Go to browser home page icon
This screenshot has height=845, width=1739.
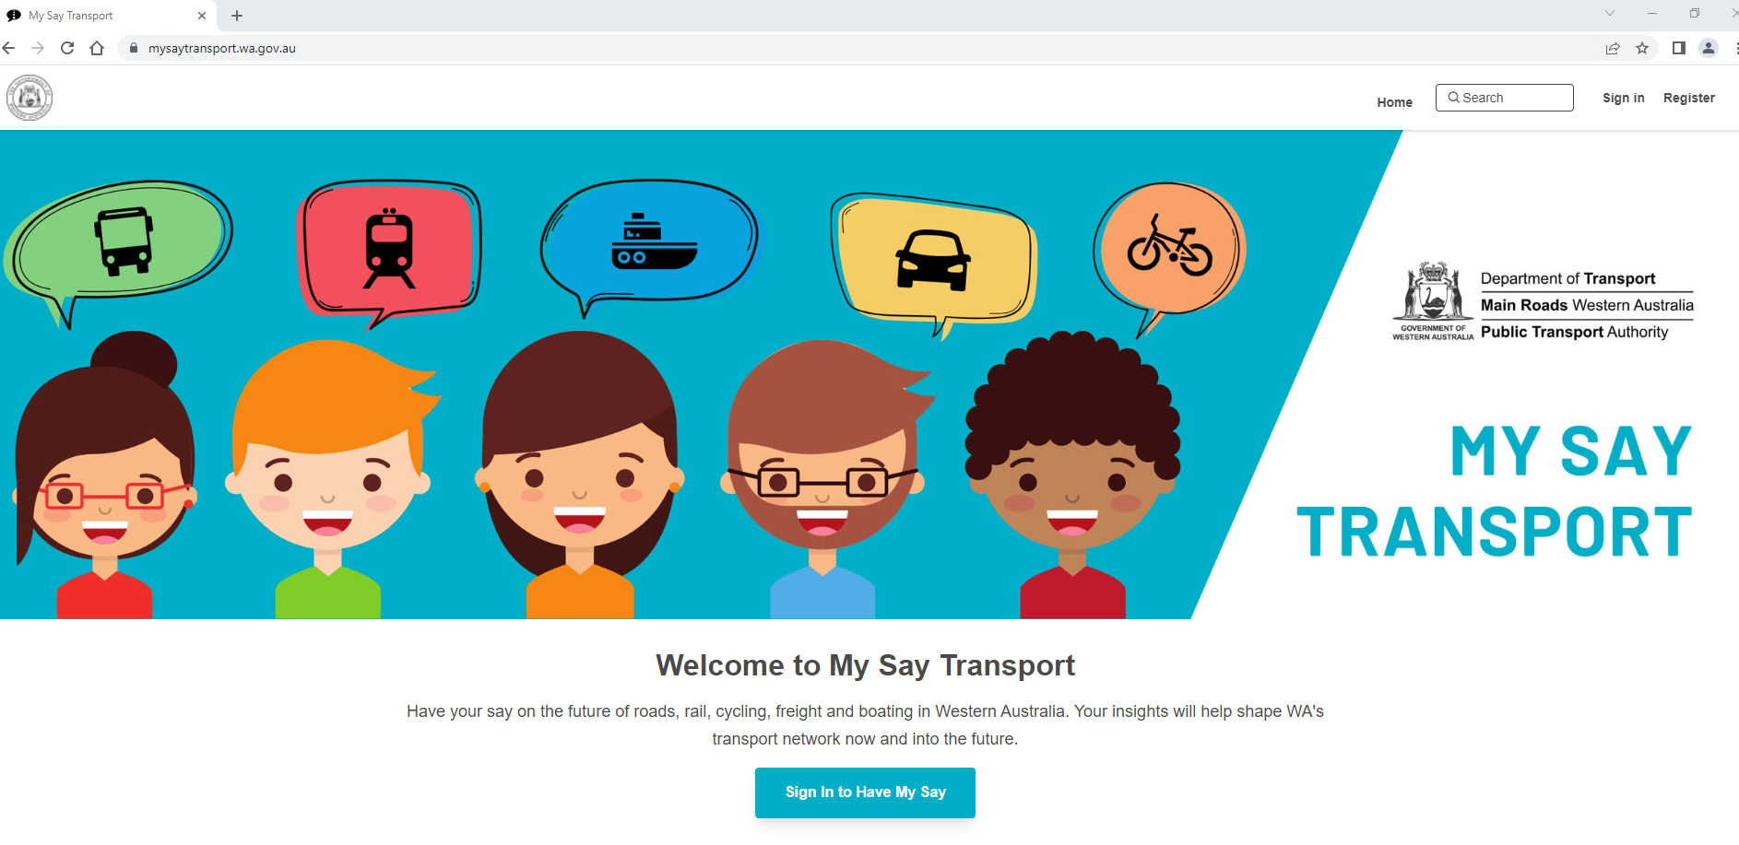97,48
